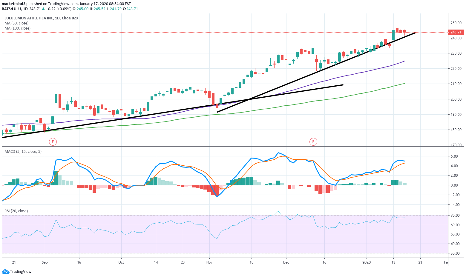Screen dimensions: 466x277
Task: Click the 250.00 level on the price axis
Action: [x=456, y=23]
